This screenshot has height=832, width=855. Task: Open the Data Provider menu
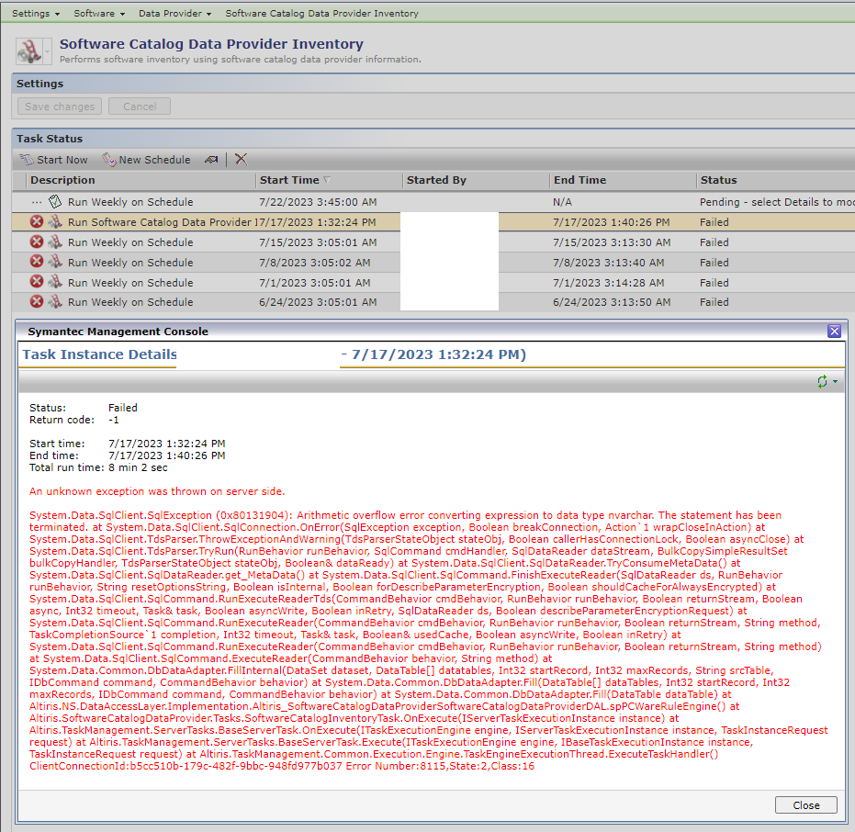pyautogui.click(x=174, y=13)
